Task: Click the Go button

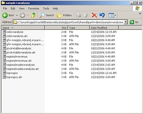Action: 134,22
